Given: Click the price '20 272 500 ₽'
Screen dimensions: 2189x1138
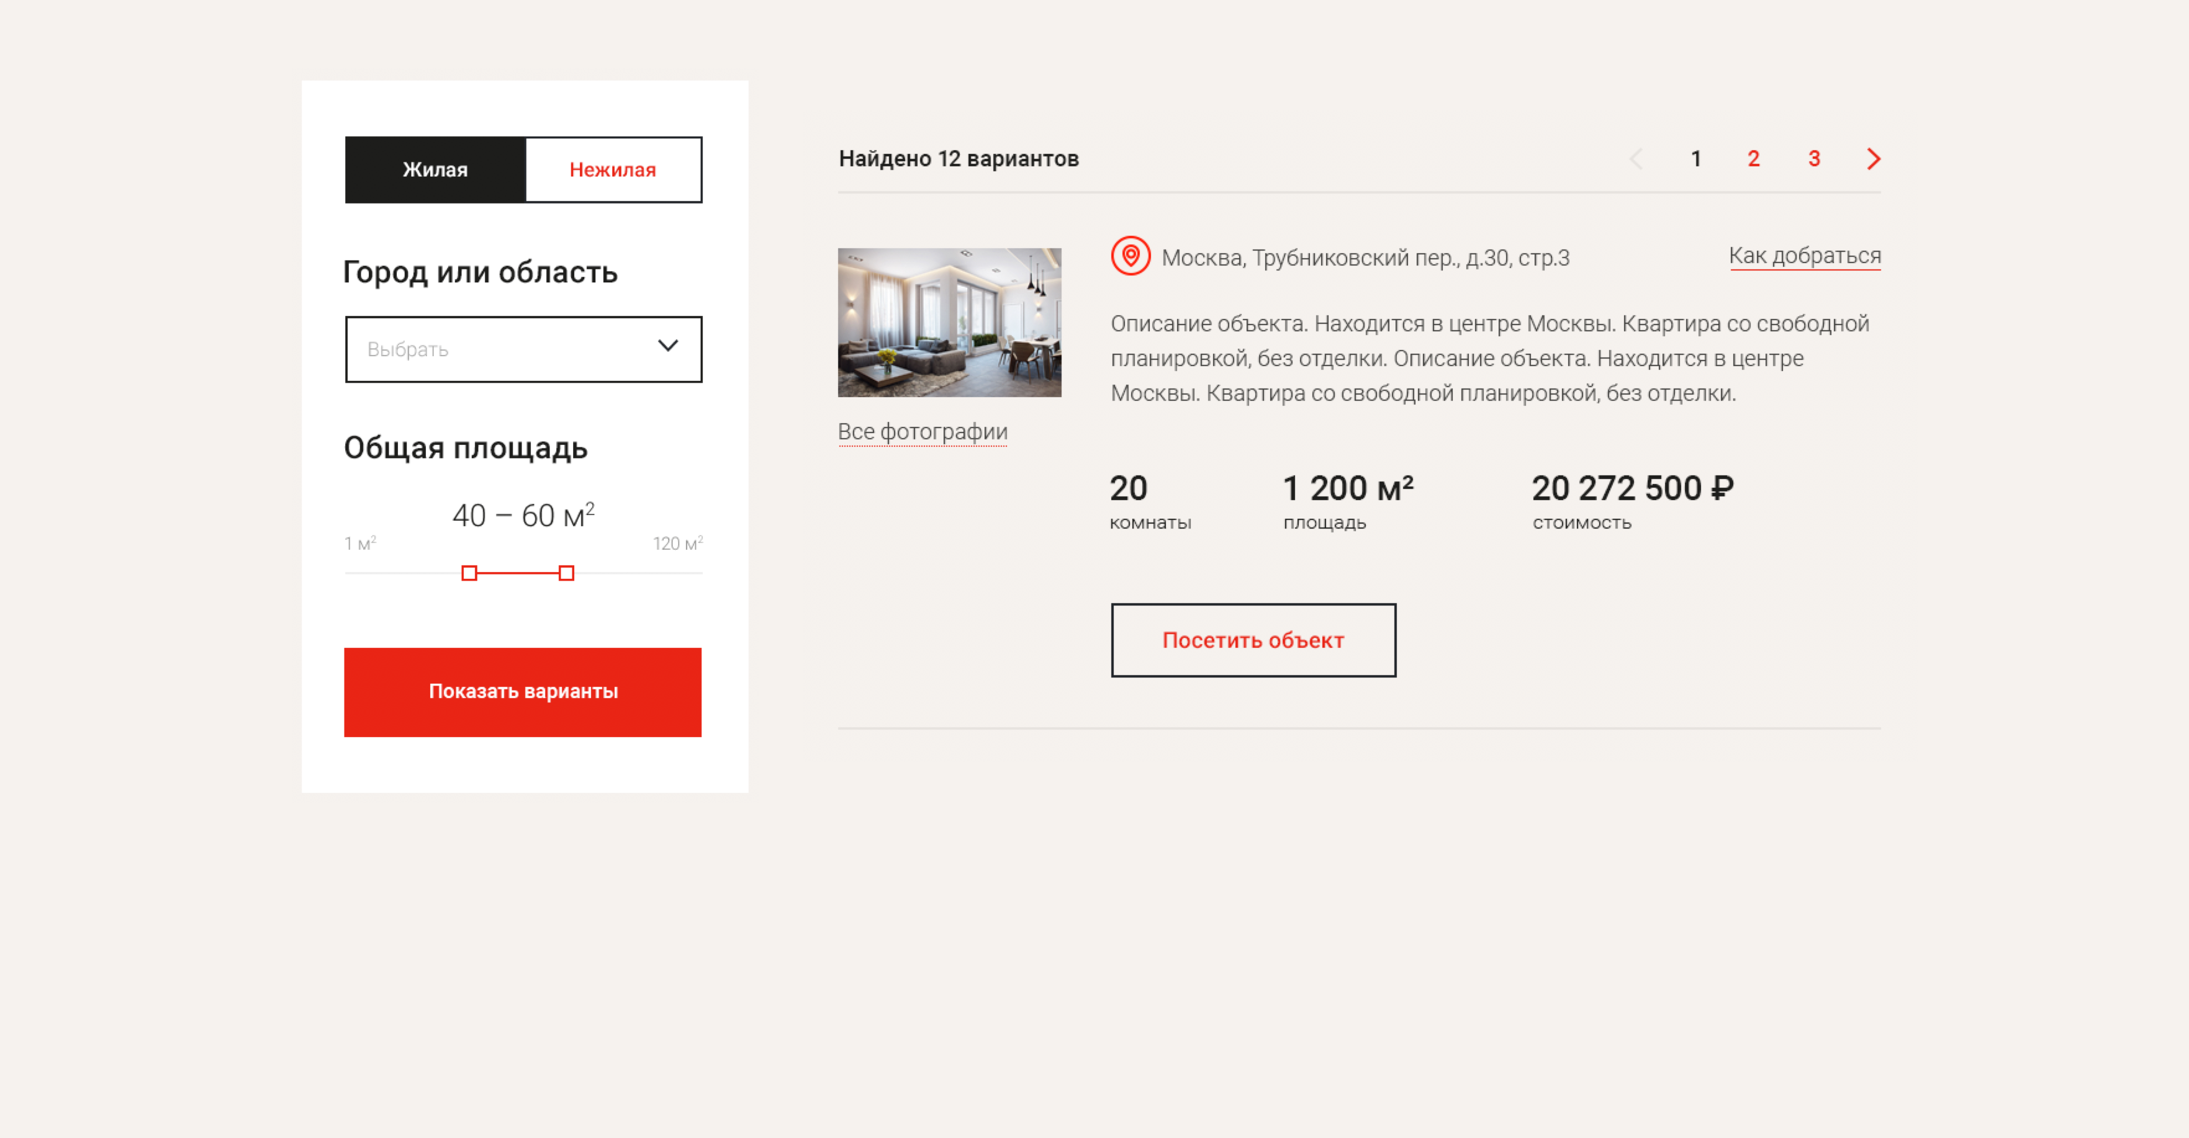Looking at the screenshot, I should (1632, 488).
